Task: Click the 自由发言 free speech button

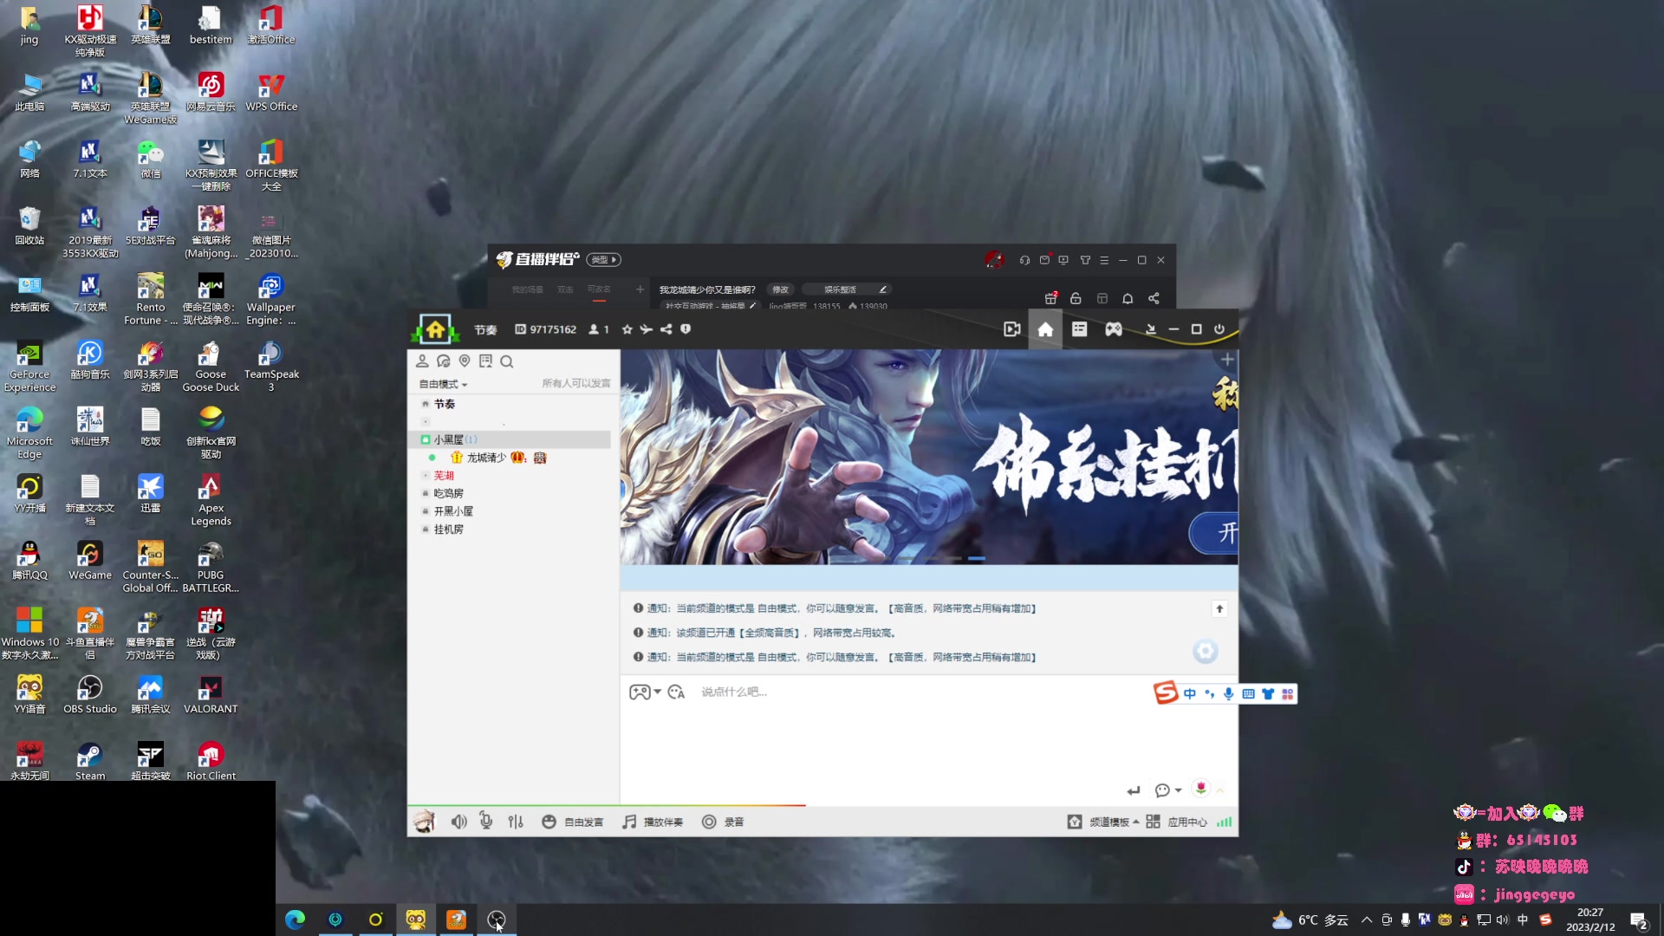Action: [x=573, y=822]
